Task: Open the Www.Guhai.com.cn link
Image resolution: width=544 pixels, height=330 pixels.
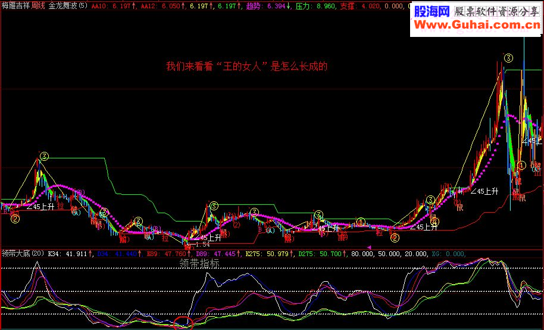Action: click(477, 24)
